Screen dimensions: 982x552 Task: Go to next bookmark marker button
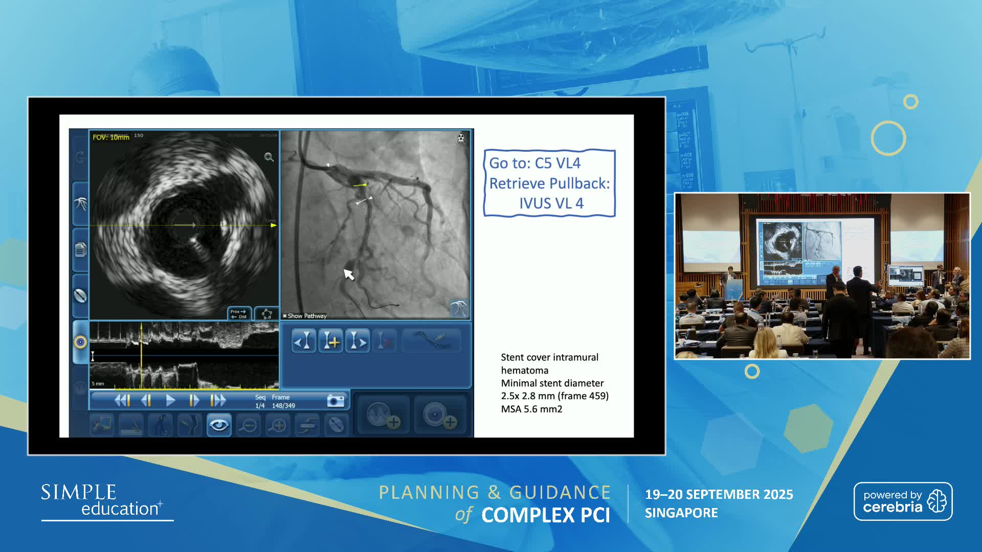pos(358,341)
